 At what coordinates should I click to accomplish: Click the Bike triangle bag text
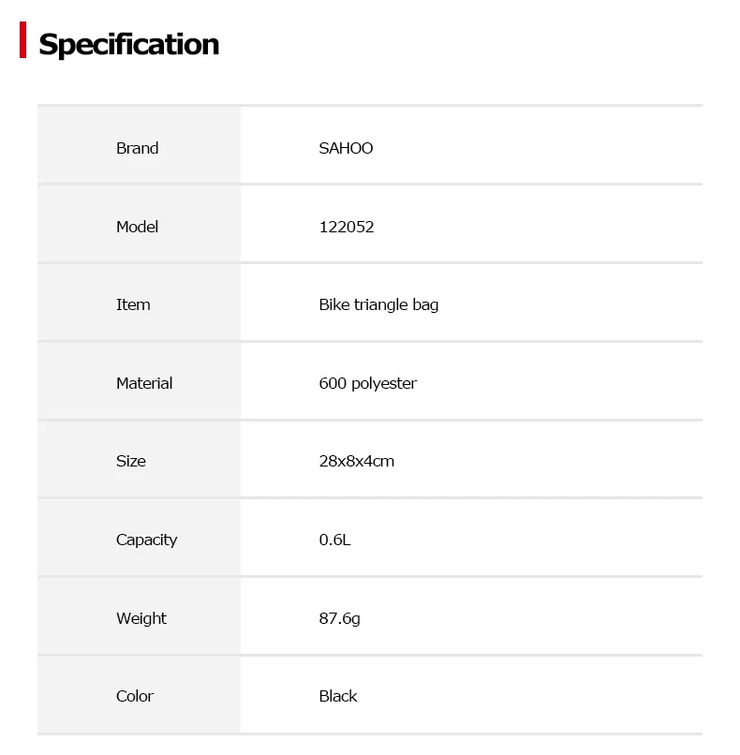click(378, 304)
